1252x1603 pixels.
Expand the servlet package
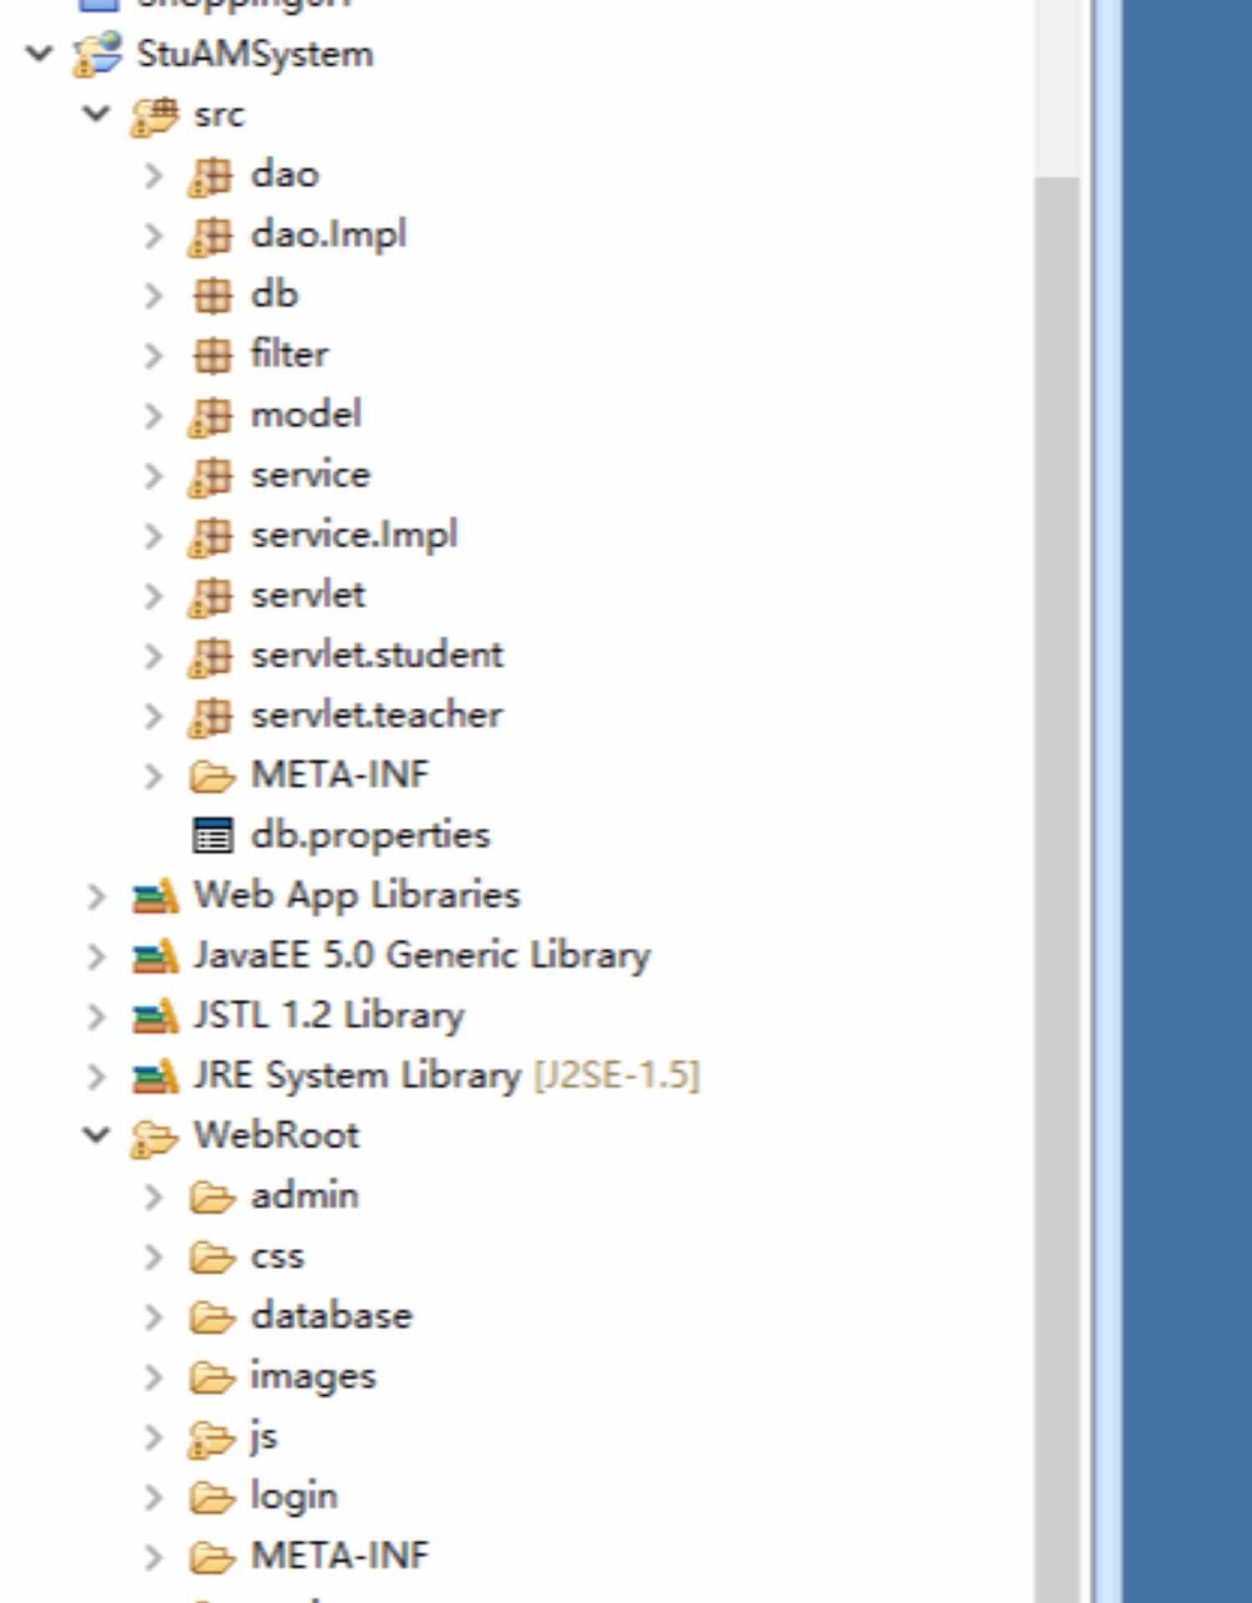[x=154, y=596]
